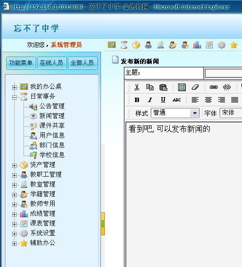Click the insert hyperlink chain icon
The height and width of the screenshot is (267, 242).
(x=214, y=87)
